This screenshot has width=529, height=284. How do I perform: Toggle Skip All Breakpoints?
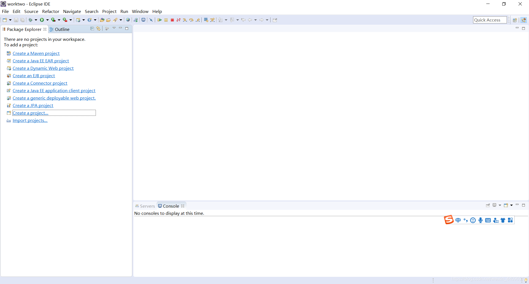point(151,20)
